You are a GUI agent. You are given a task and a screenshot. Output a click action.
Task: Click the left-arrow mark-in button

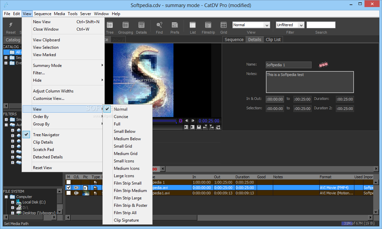[x=205, y=127]
